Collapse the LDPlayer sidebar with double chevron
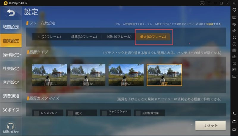The image size is (238, 136). click(234, 3)
